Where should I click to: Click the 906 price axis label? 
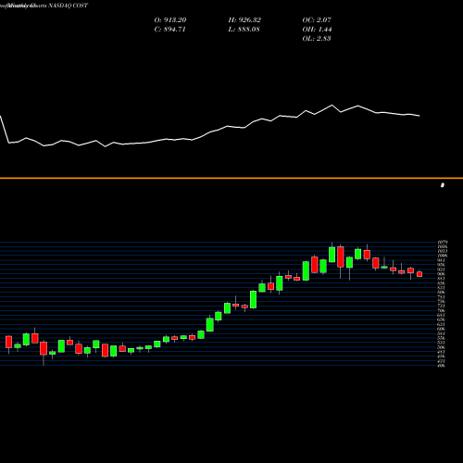pos(442,274)
